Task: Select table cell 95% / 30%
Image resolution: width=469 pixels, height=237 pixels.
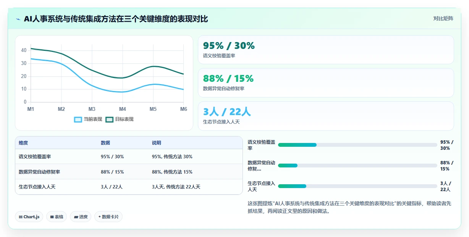Action: 112,157
